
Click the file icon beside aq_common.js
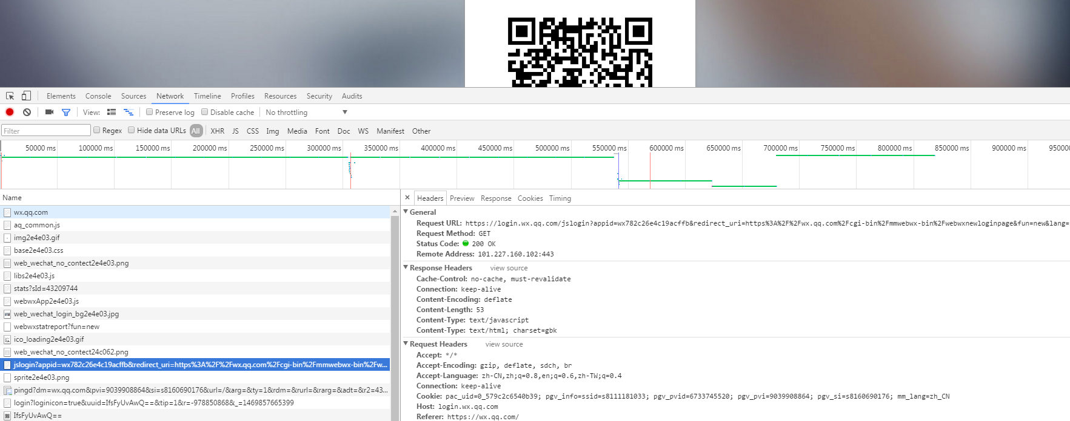tap(7, 225)
